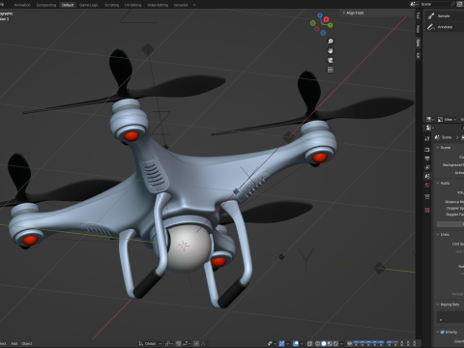Open the Object properties tab icon
464x348 pixels.
click(x=427, y=196)
